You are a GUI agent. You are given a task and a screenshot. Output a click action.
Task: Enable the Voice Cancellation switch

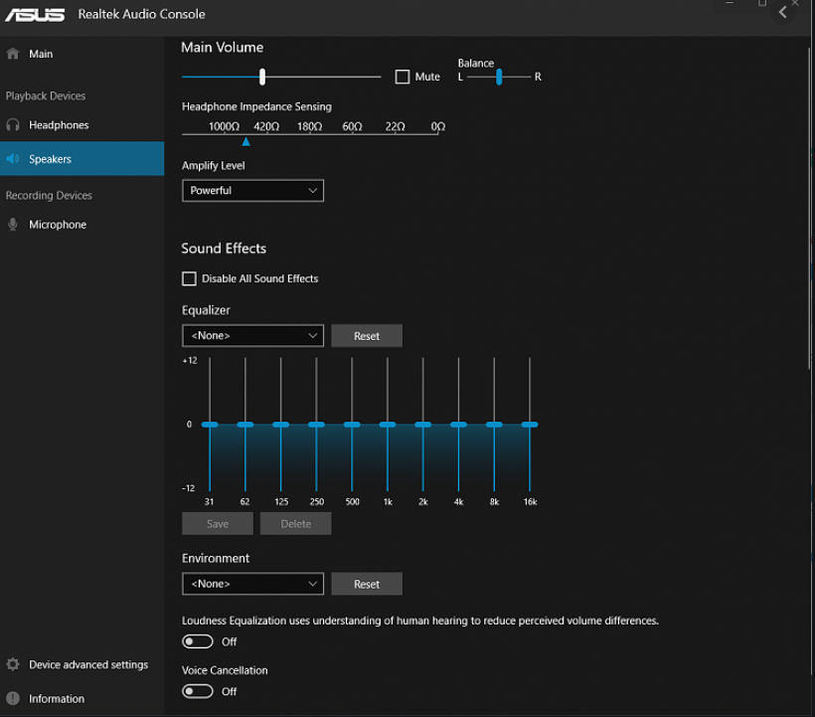click(198, 691)
